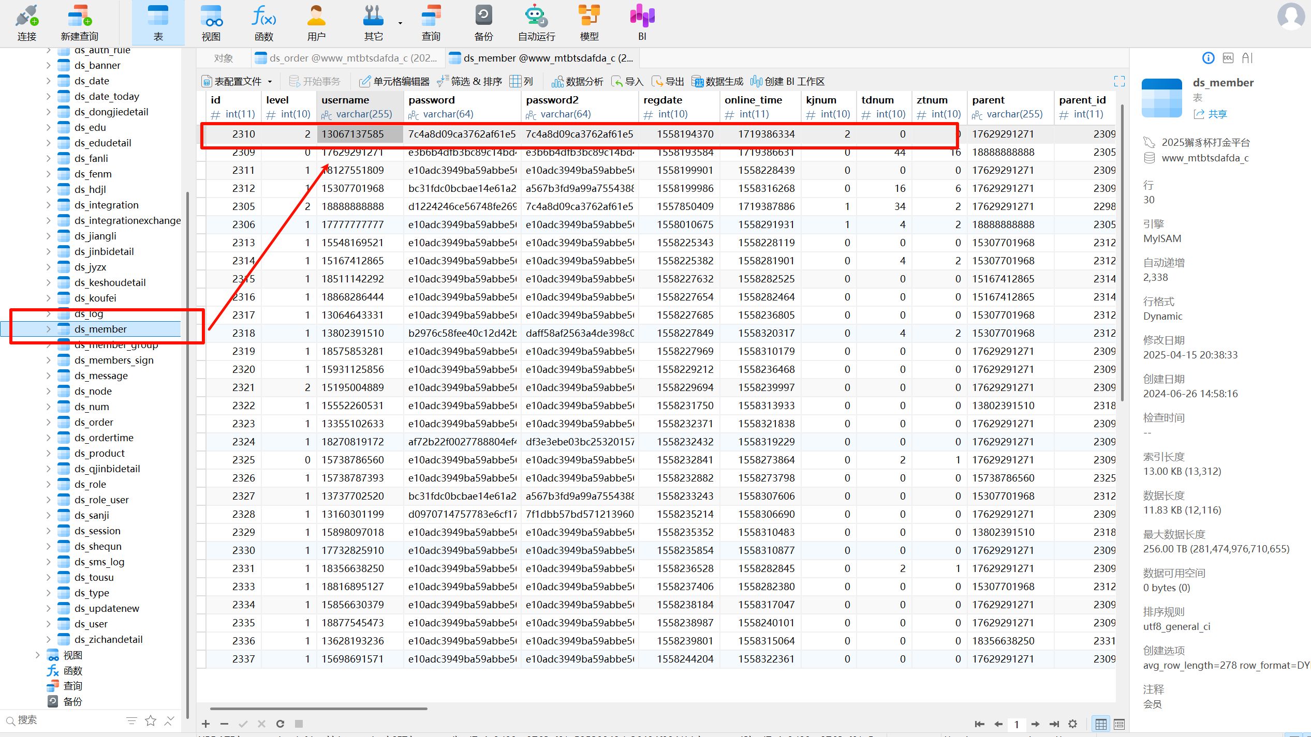Click the 导入 import button
The width and height of the screenshot is (1311, 737).
(x=627, y=81)
